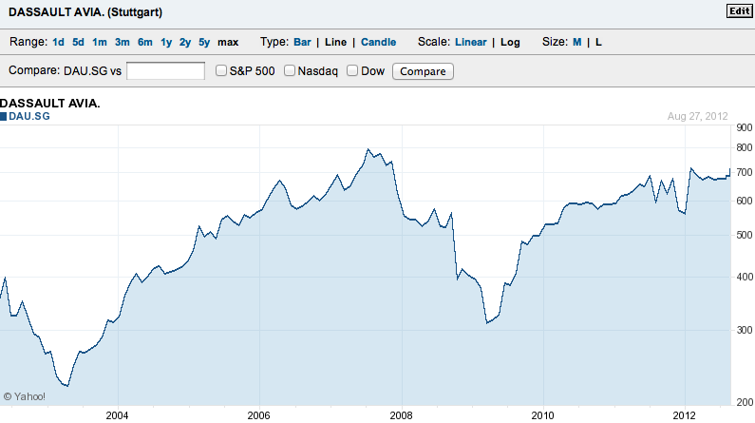Click the 700 y-axis value
Image resolution: width=755 pixels, height=423 pixels.
(x=745, y=172)
